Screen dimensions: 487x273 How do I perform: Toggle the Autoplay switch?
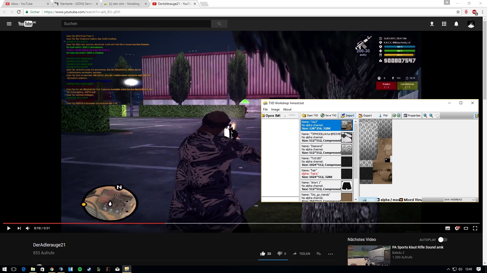443,240
